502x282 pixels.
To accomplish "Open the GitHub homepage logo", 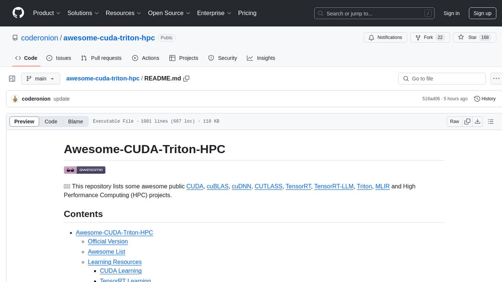I will [x=18, y=13].
